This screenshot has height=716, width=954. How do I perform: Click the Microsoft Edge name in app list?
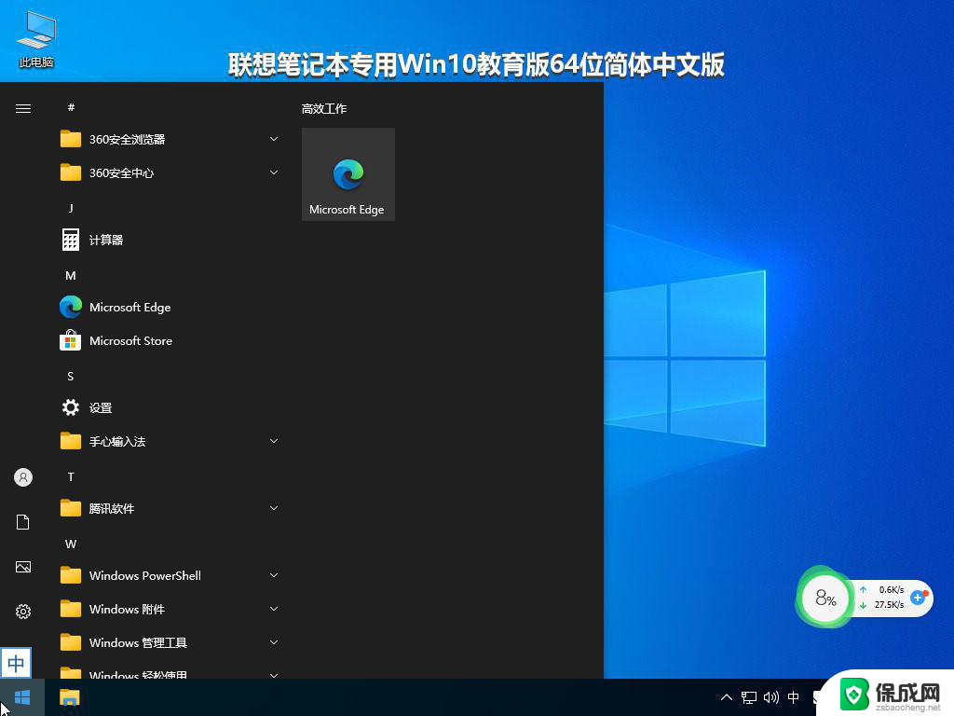coord(130,307)
